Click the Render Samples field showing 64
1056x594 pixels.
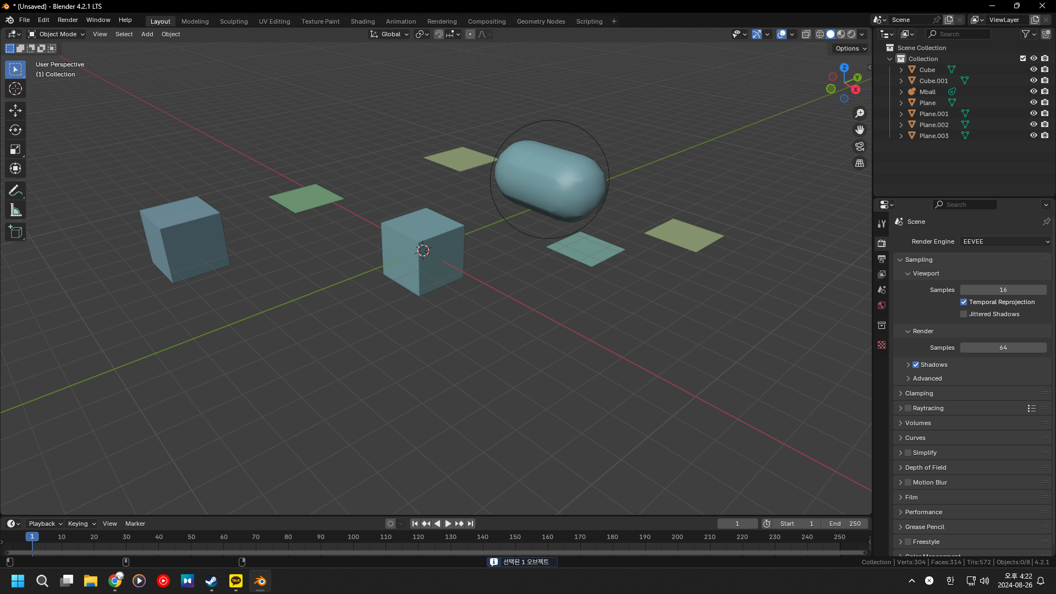(1003, 348)
